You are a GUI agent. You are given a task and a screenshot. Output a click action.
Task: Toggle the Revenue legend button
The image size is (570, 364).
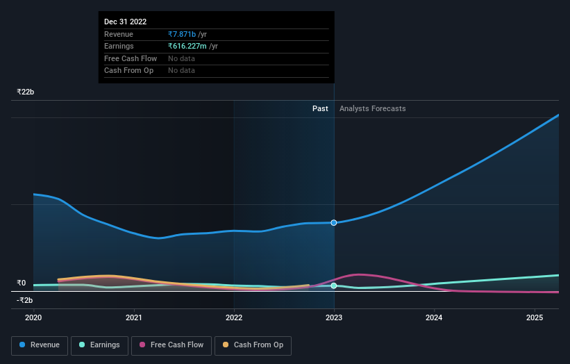40,345
